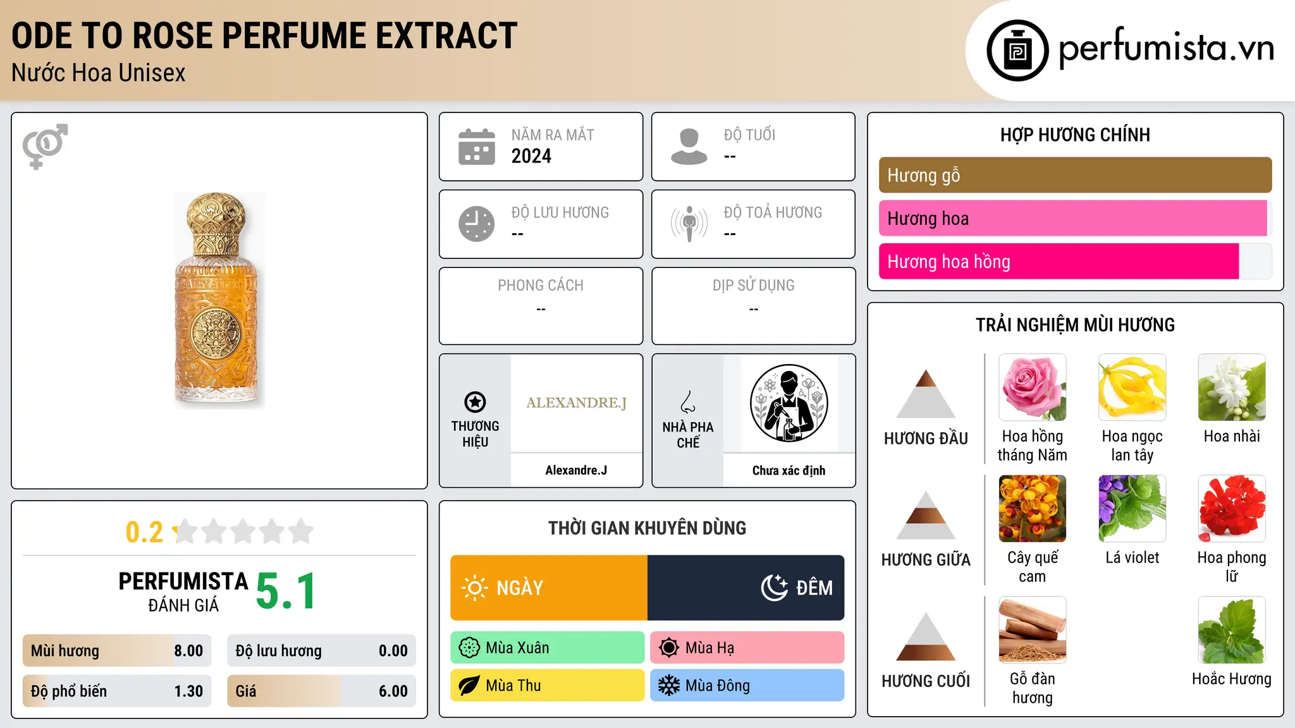
Task: Click the 0.2 user rating number
Action: tap(144, 532)
